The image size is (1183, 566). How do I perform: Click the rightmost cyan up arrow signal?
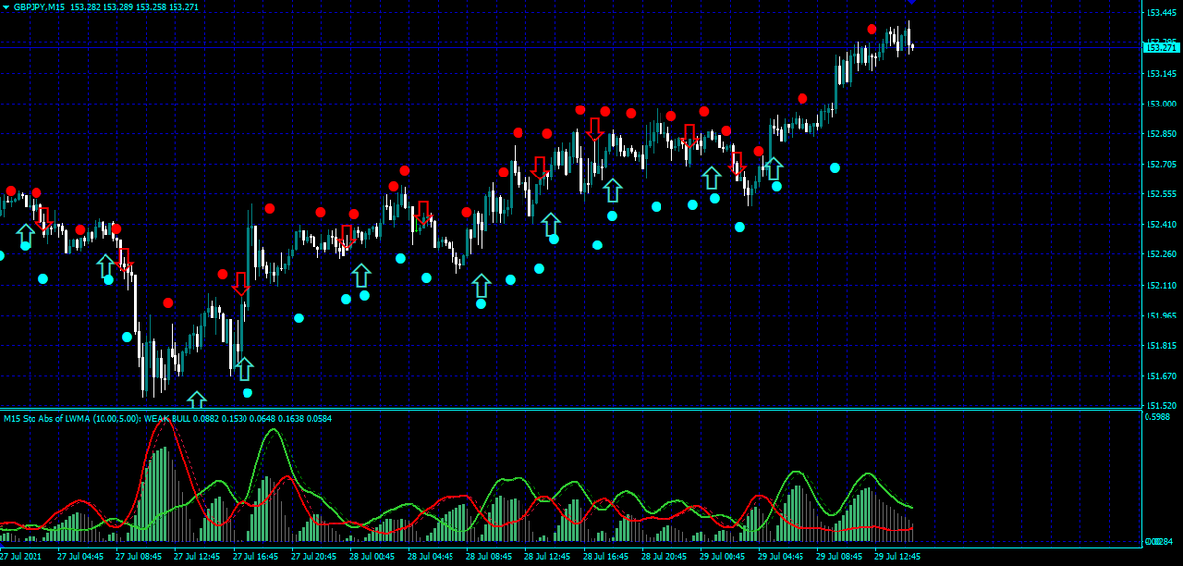click(x=774, y=169)
